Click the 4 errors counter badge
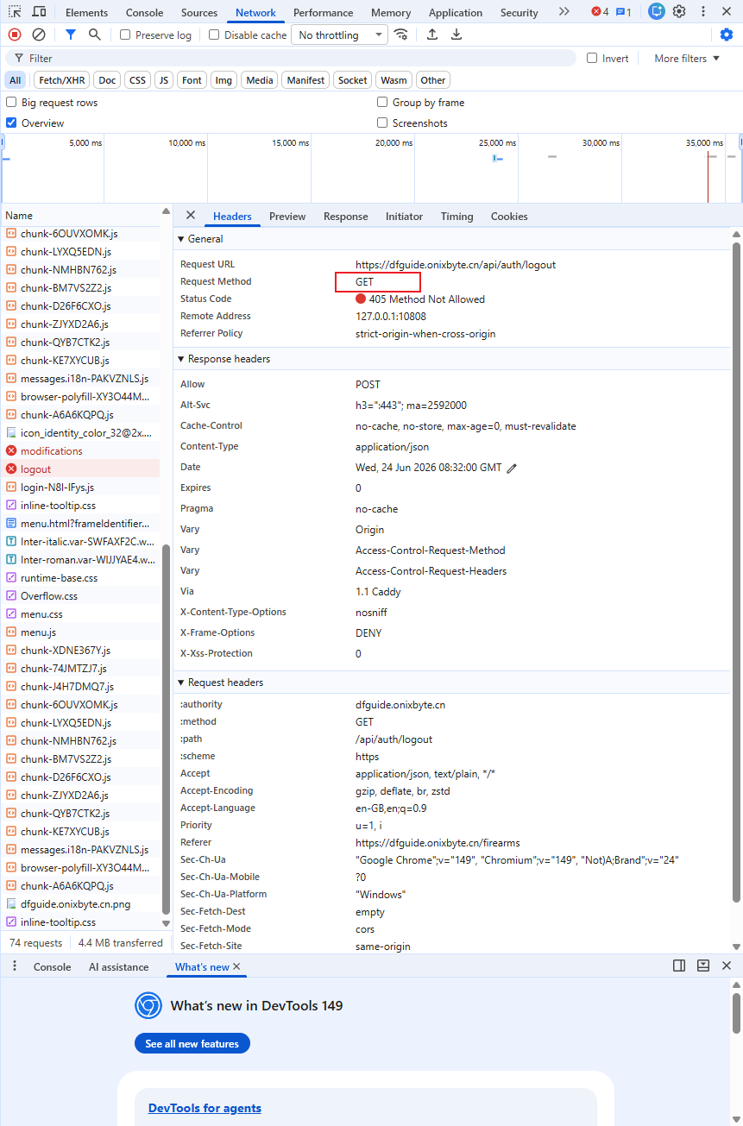The height and width of the screenshot is (1126, 743). pos(600,12)
